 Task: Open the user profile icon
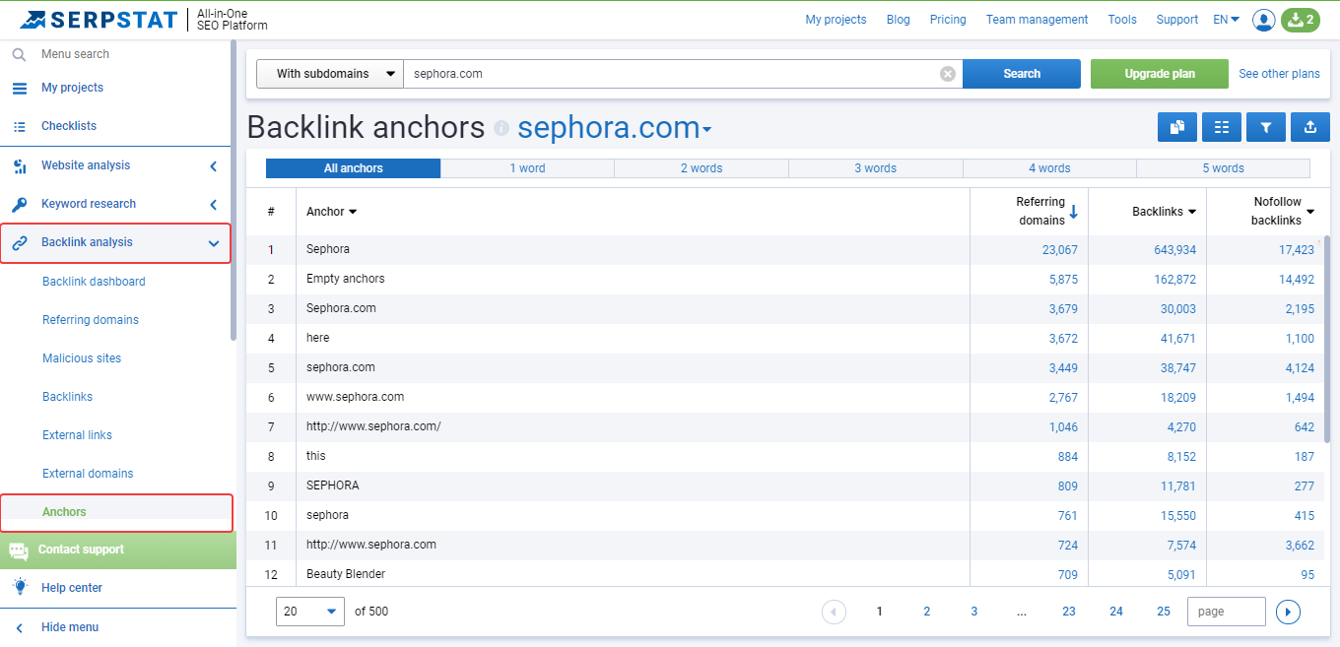coord(1263,20)
